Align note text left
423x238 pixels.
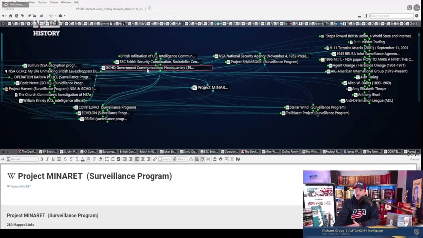click(137, 159)
